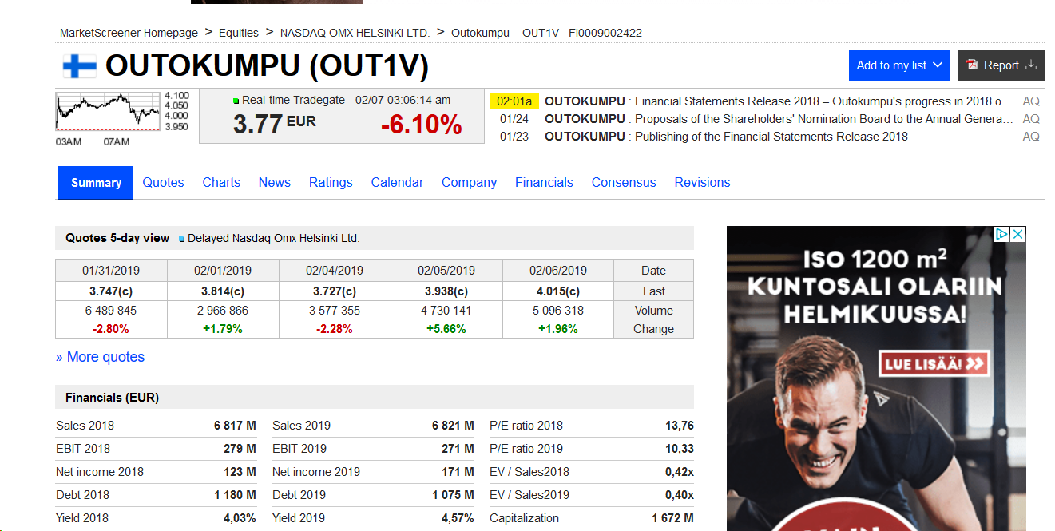Click the 02/06/2019 date column header

pos(558,271)
